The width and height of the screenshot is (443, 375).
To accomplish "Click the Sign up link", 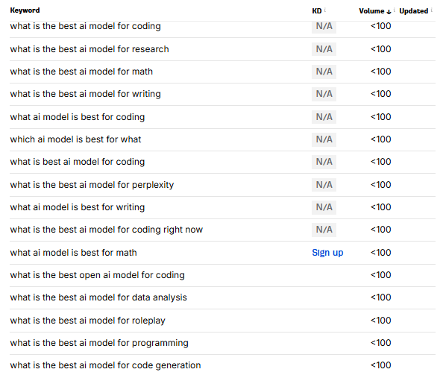I will click(x=327, y=253).
